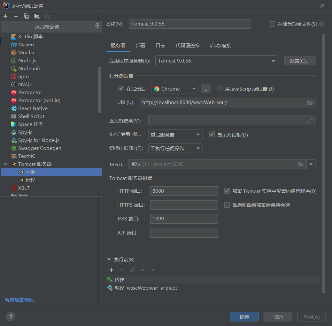Screen dimensions: 332x326
Task: Click the move into new folder icon
Action: click(37, 16)
